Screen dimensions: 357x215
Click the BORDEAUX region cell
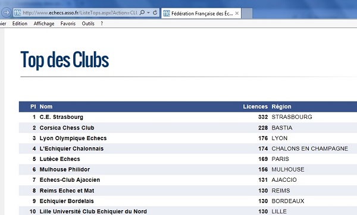(x=288, y=201)
